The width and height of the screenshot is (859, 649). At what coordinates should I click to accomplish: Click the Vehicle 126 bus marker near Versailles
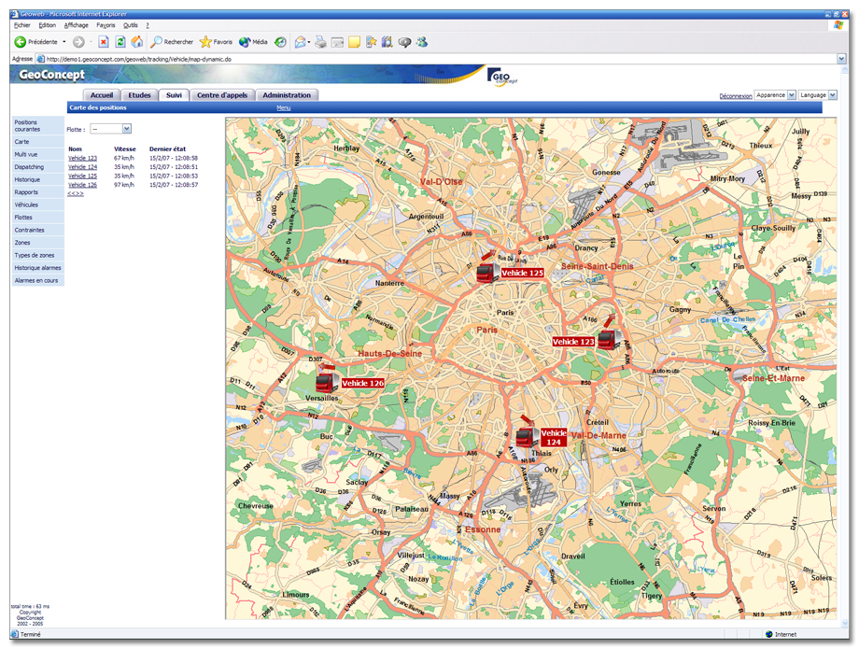pos(326,382)
